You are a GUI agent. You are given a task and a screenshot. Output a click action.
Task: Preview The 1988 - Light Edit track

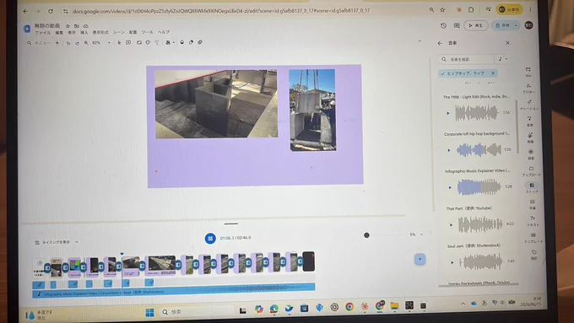(447, 113)
